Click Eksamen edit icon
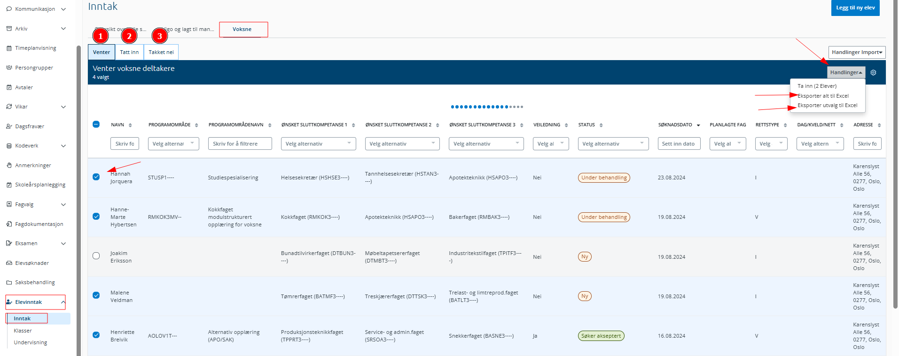Viewport: 899px width, 356px height. [x=9, y=243]
